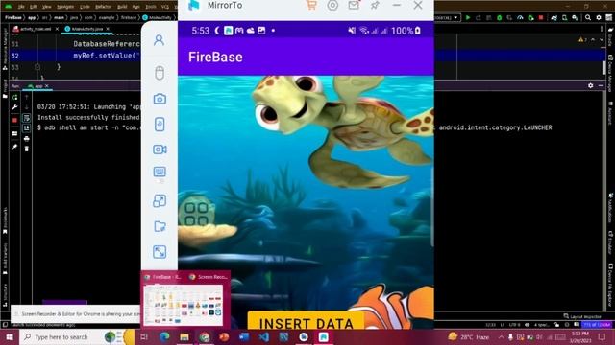Image resolution: width=615 pixels, height=345 pixels.
Task: Go to previous highlighted warning arrow
Action: [x=593, y=40]
